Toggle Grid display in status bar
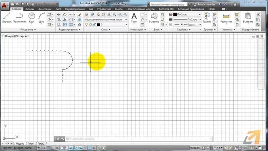 pos(48,148)
